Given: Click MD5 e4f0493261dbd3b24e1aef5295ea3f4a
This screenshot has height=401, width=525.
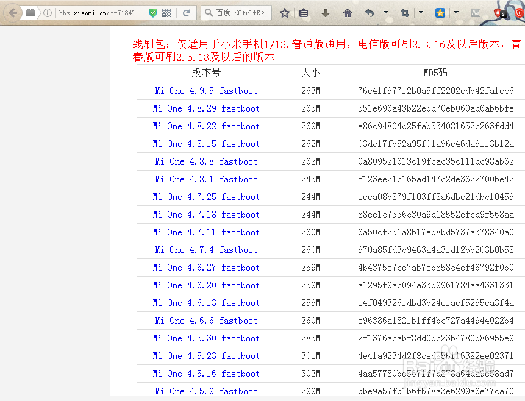Looking at the screenshot, I should click(x=435, y=303).
